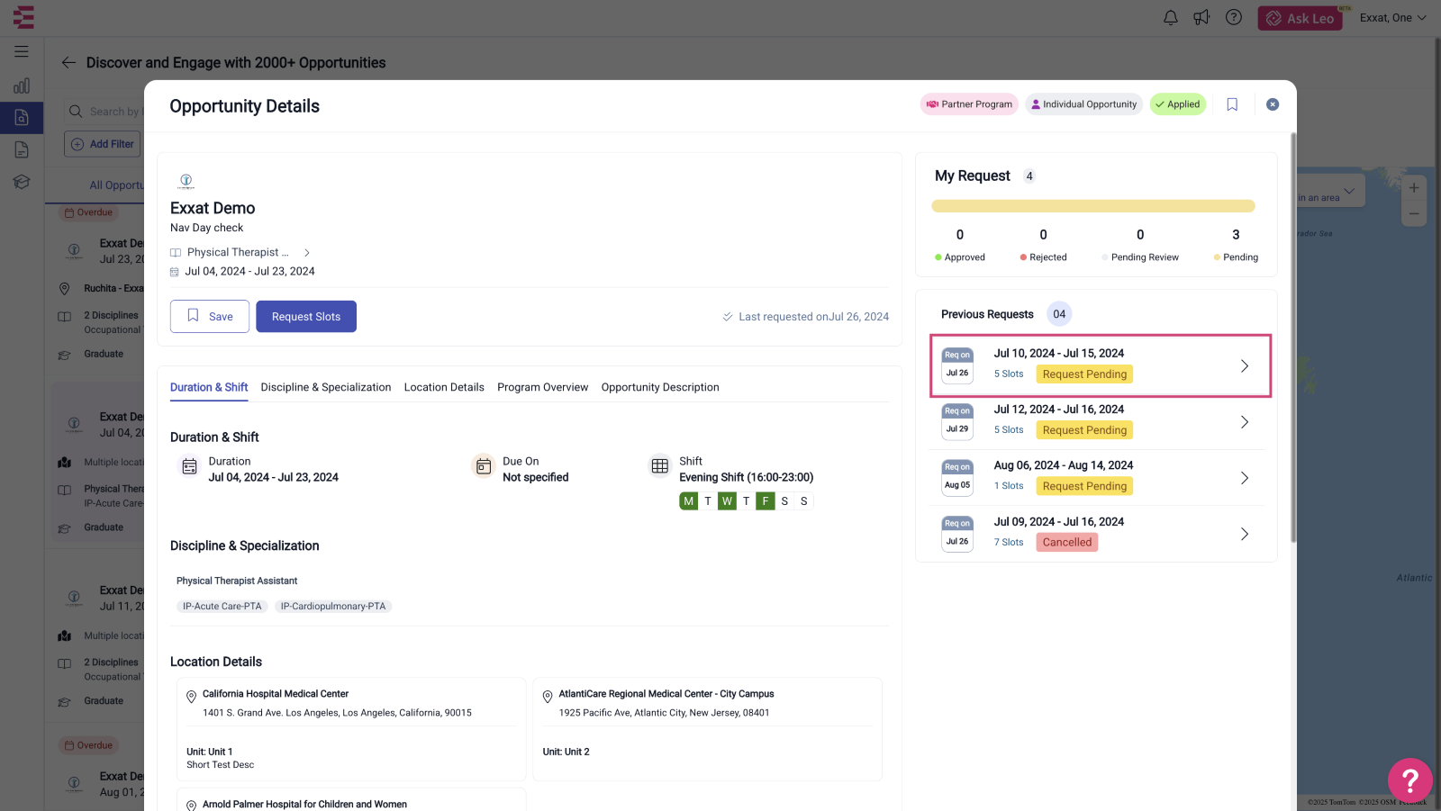Toggle Tuesday in shift days
Screen dimensions: 1441x811
[708, 501]
